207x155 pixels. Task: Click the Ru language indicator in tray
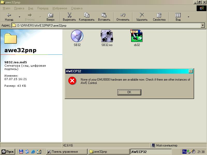click(184, 152)
